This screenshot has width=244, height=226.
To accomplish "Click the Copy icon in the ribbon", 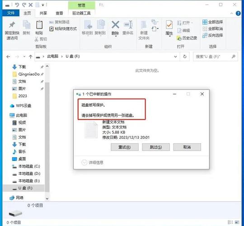I will point(27,25).
